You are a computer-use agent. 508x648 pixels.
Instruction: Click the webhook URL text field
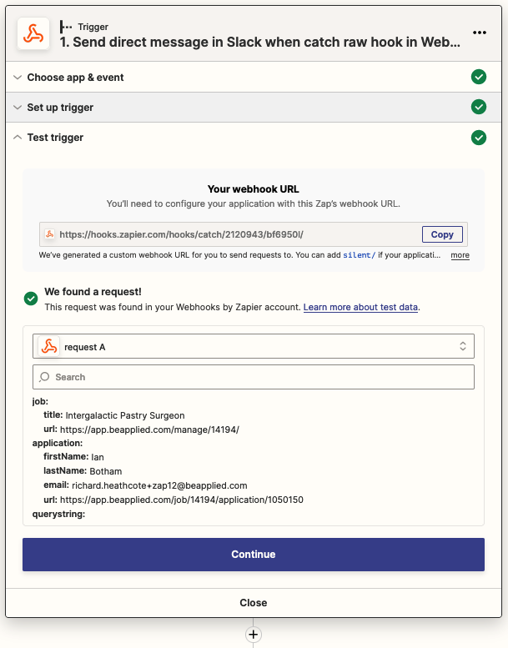234,234
